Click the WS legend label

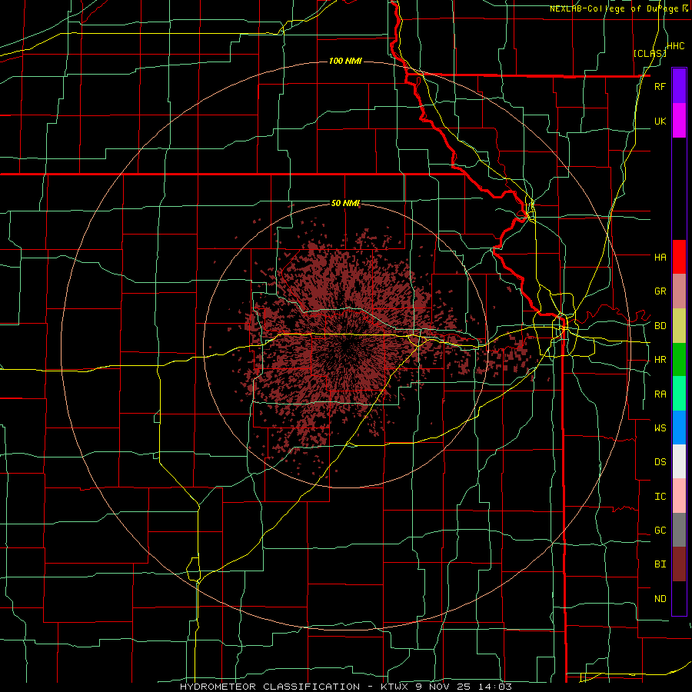660,428
